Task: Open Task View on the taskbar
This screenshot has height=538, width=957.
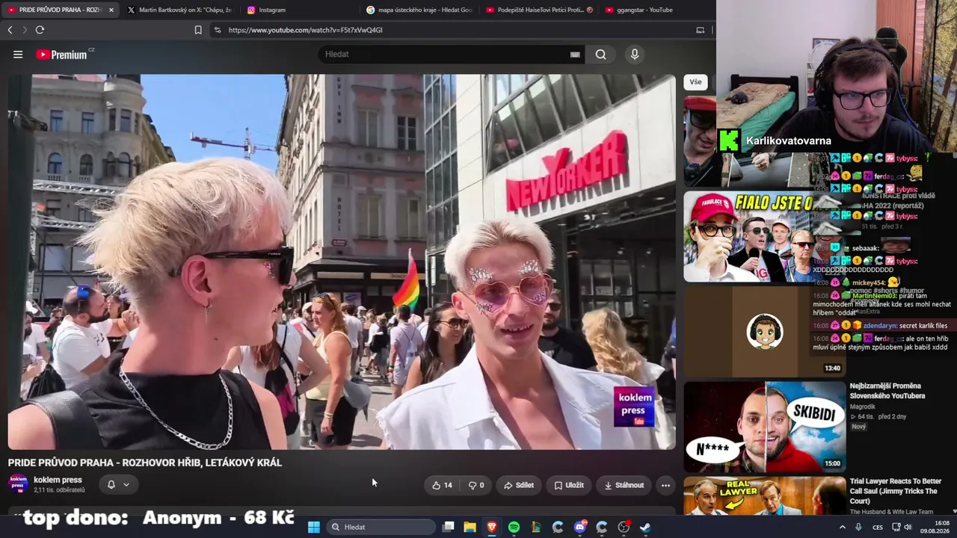Action: pyautogui.click(x=448, y=527)
